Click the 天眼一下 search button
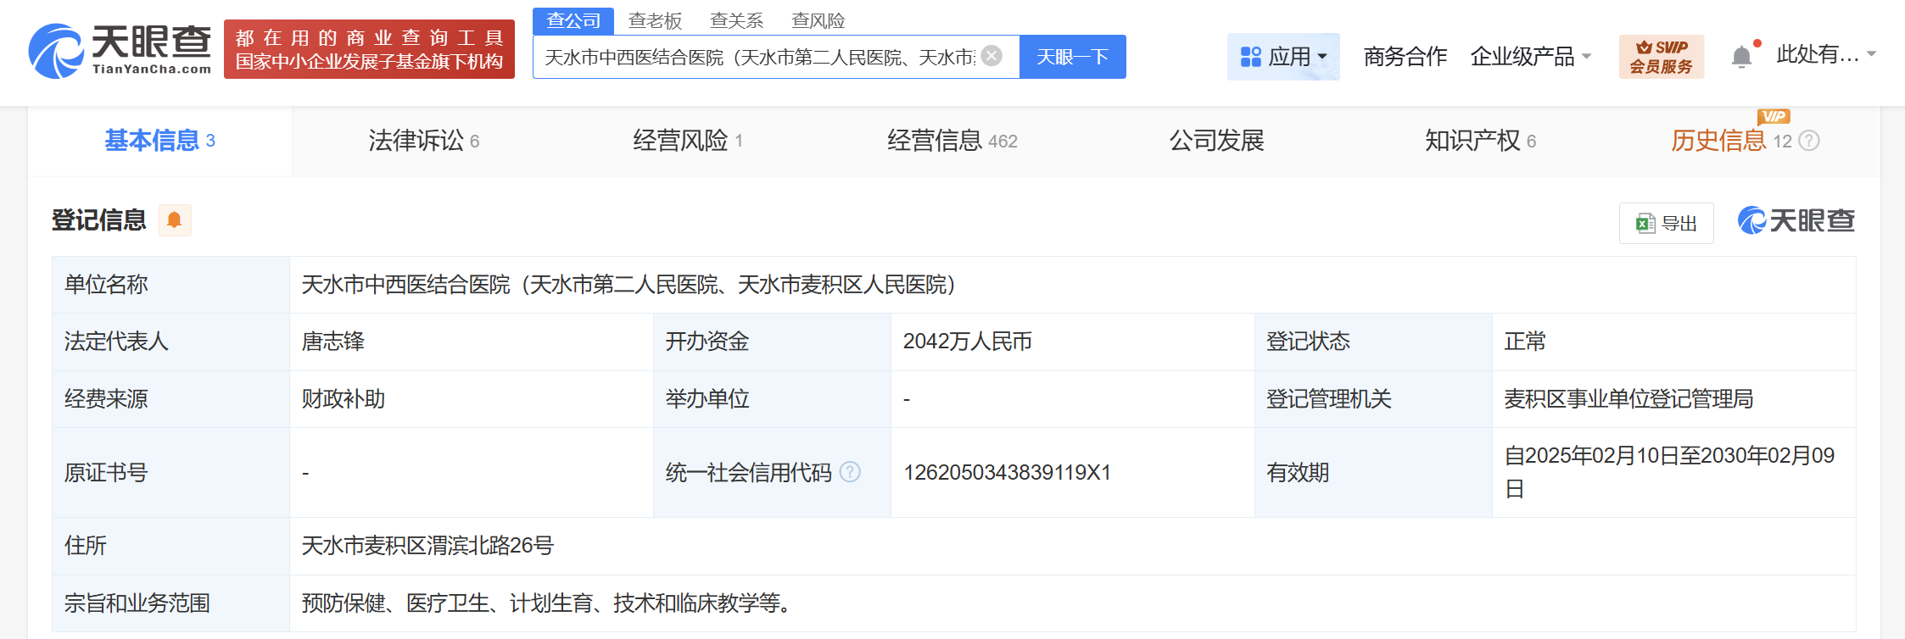The image size is (1905, 639). point(1073,57)
